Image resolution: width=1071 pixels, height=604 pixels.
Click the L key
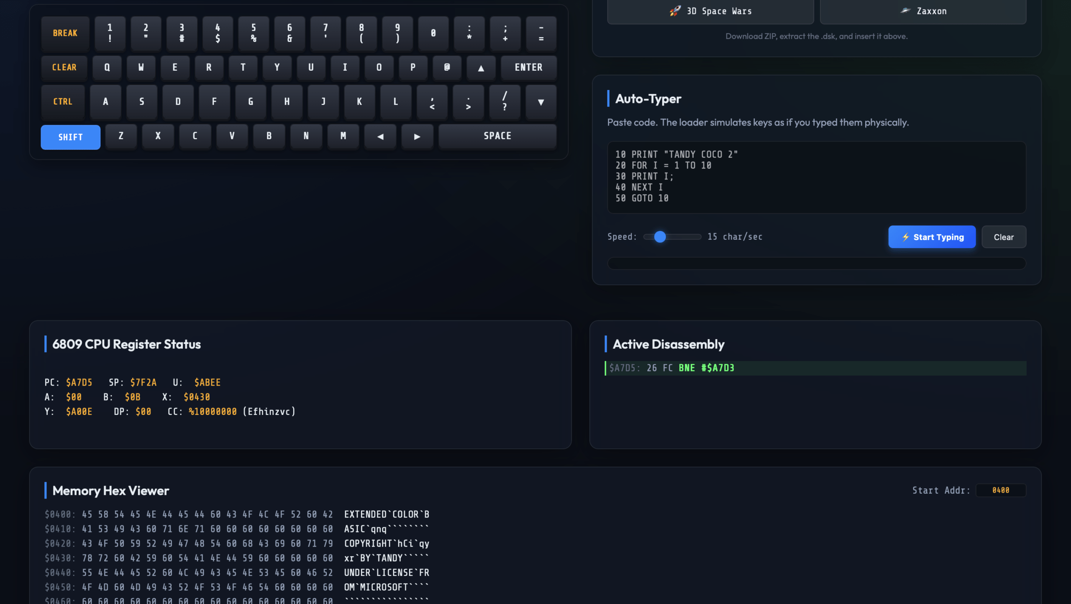pos(396,102)
